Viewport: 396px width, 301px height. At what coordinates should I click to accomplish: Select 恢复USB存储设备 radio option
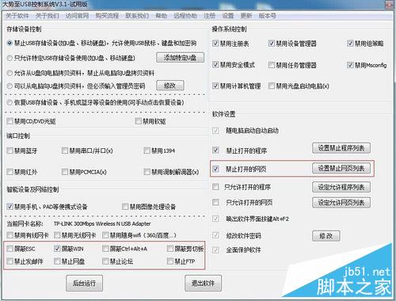coord(10,102)
